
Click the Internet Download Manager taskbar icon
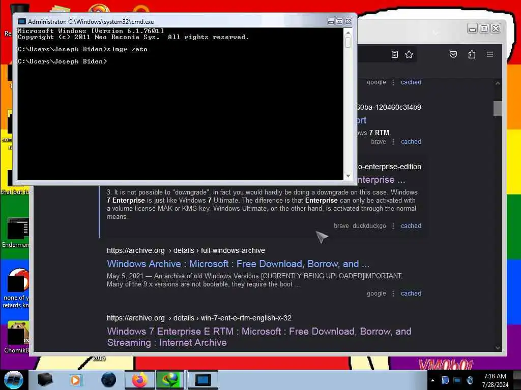(x=170, y=380)
